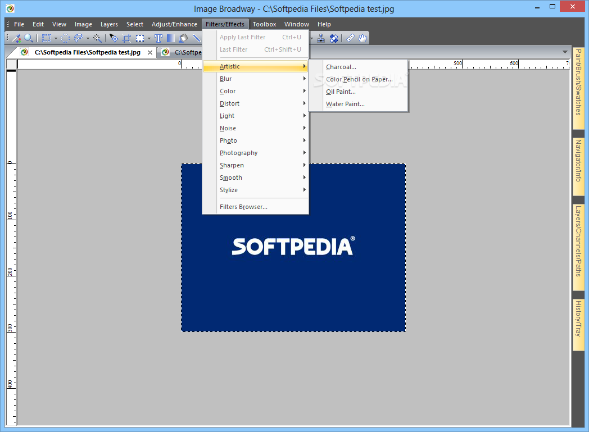Select the Gradient tool
This screenshot has height=432, width=589.
coord(170,38)
